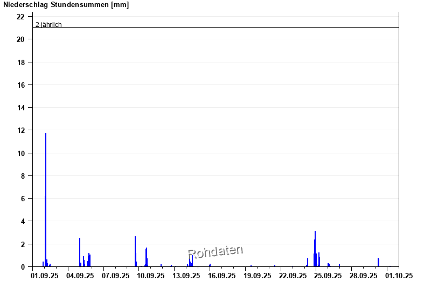
Task: Select the 16.09.25 date label
Action: click(222, 276)
